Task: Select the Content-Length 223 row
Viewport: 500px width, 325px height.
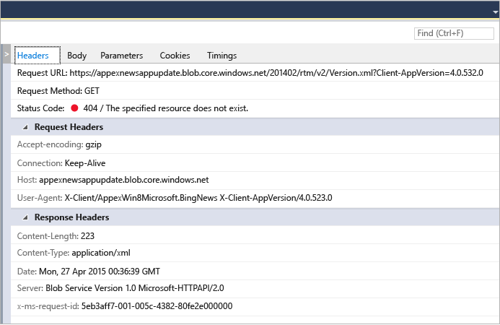Action: click(255, 236)
